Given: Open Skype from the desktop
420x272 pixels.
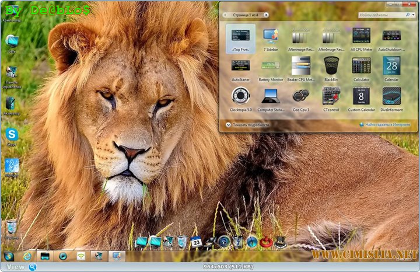Looking at the screenshot, I should pyautogui.click(x=11, y=135).
